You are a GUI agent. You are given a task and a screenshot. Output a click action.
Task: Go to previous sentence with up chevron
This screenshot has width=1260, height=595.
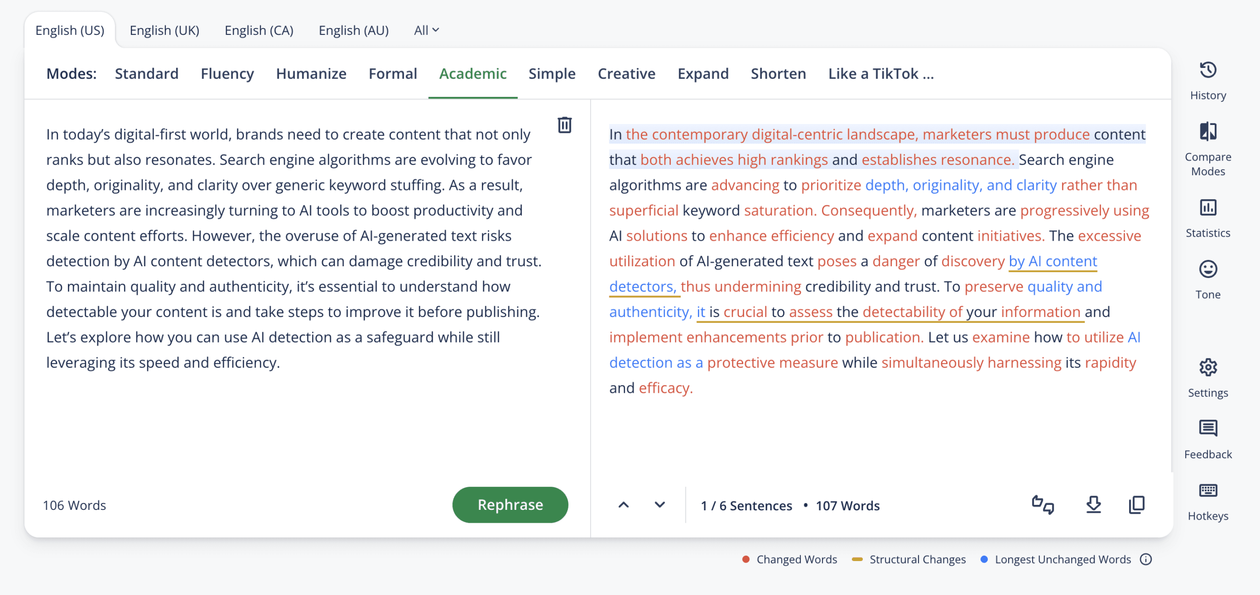point(624,505)
